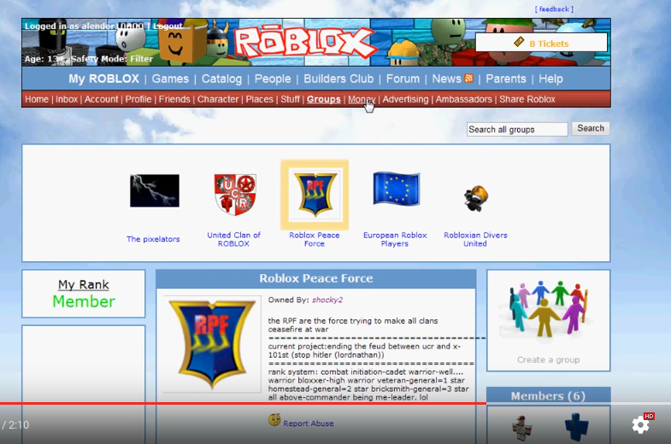Visit the Forum
671x444 pixels.
tap(403, 79)
